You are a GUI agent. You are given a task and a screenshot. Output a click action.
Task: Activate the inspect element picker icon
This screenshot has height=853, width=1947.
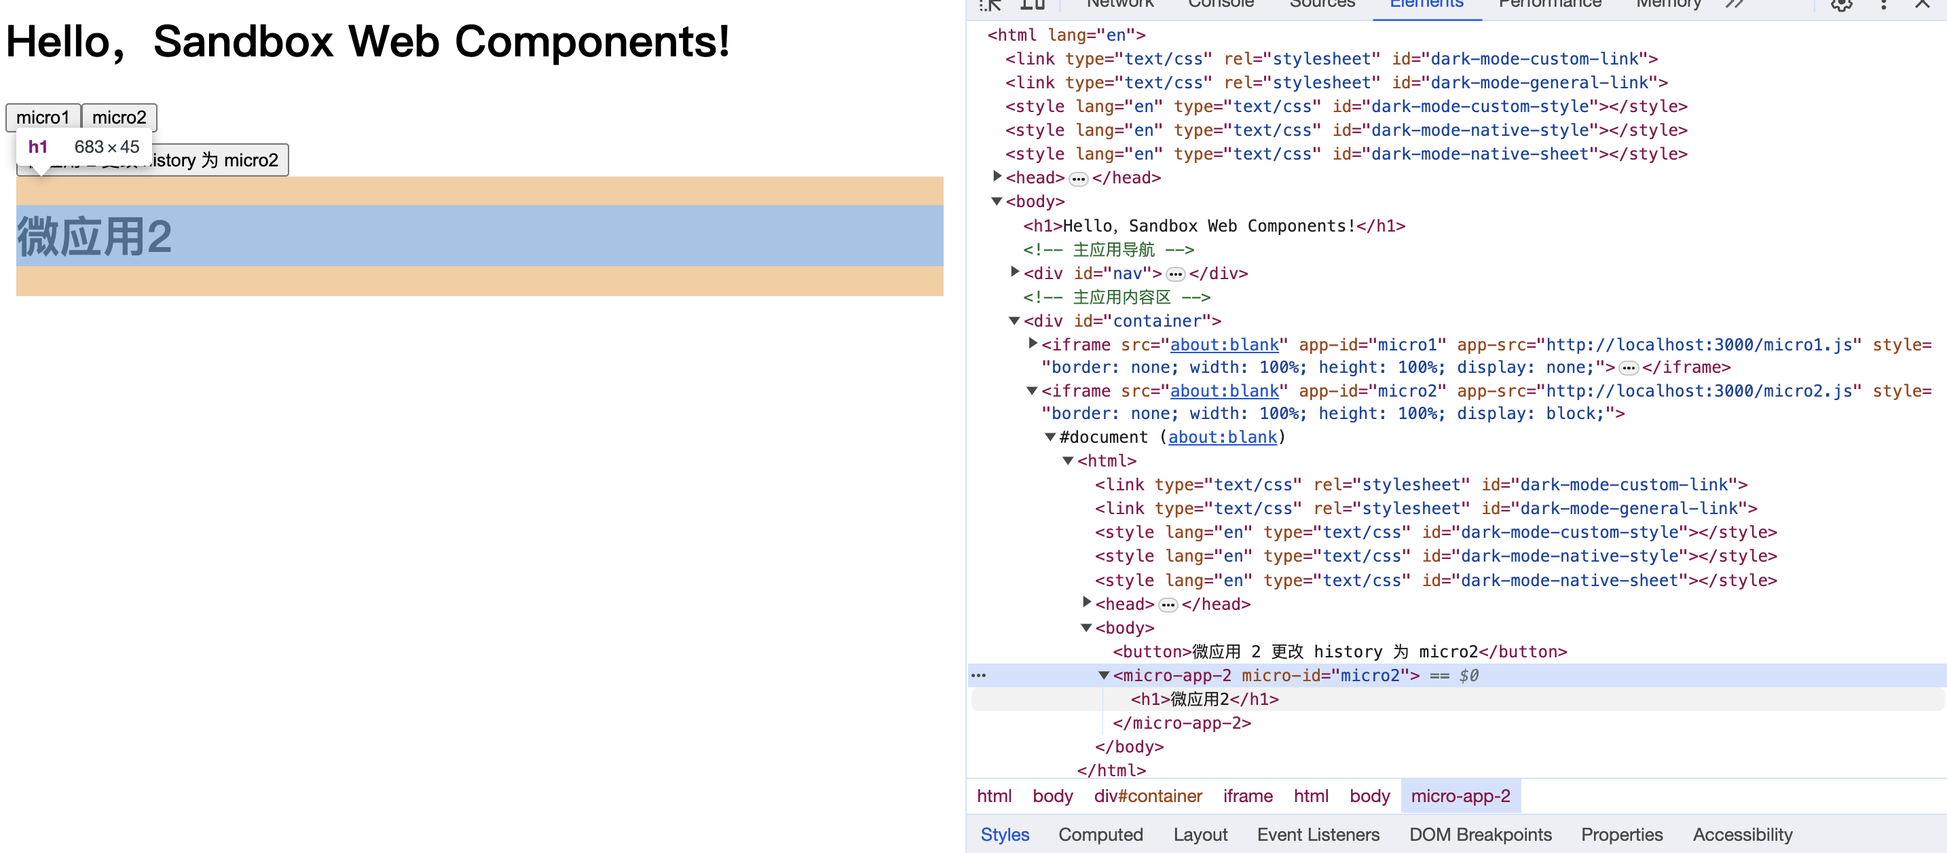click(990, 5)
